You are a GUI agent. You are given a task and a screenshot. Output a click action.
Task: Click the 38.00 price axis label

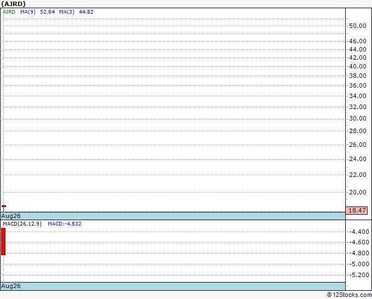(x=358, y=76)
